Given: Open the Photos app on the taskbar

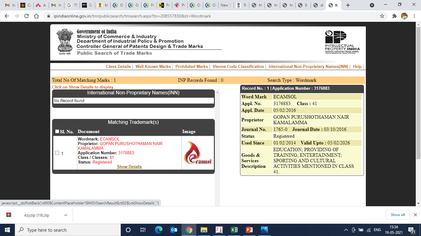Looking at the screenshot, I should tap(264, 230).
